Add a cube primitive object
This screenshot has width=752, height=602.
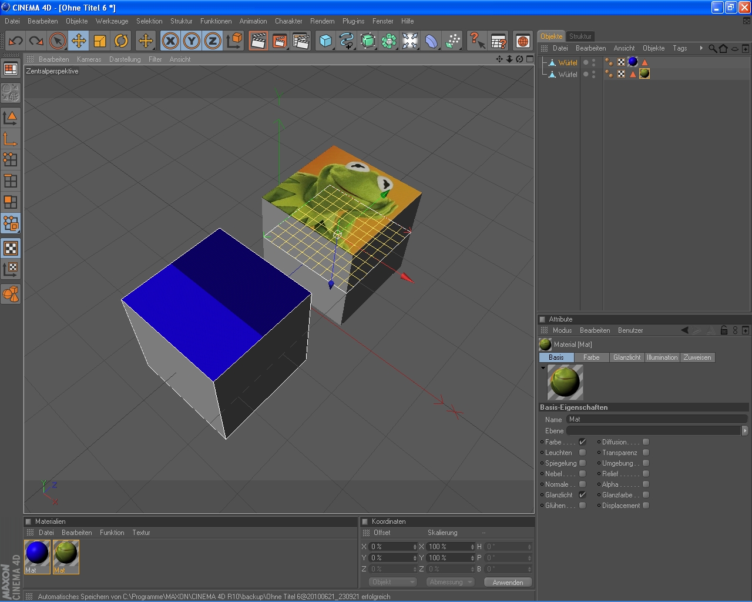[325, 41]
